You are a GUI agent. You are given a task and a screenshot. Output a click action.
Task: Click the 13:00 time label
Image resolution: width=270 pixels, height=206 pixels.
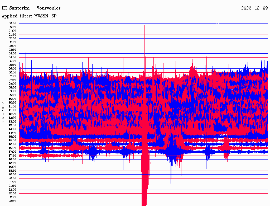(12, 122)
